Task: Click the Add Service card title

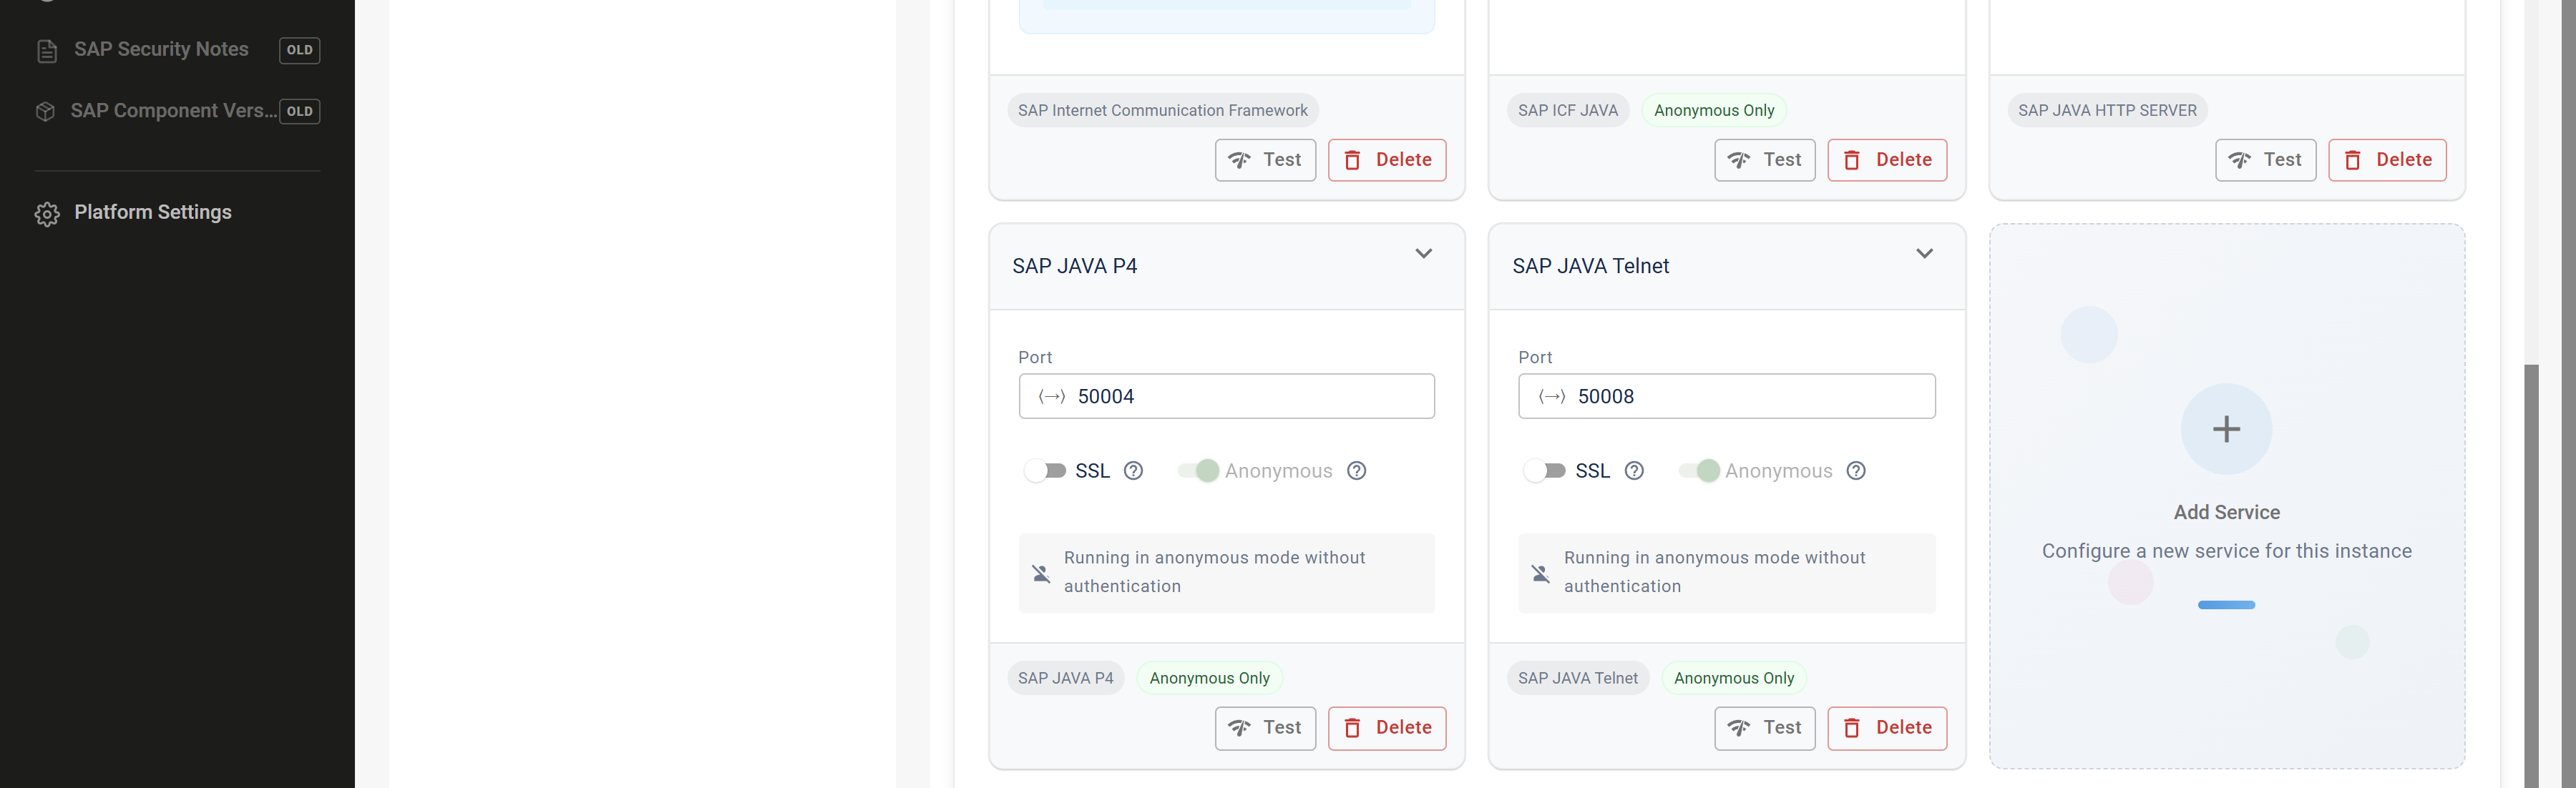Action: [2226, 513]
